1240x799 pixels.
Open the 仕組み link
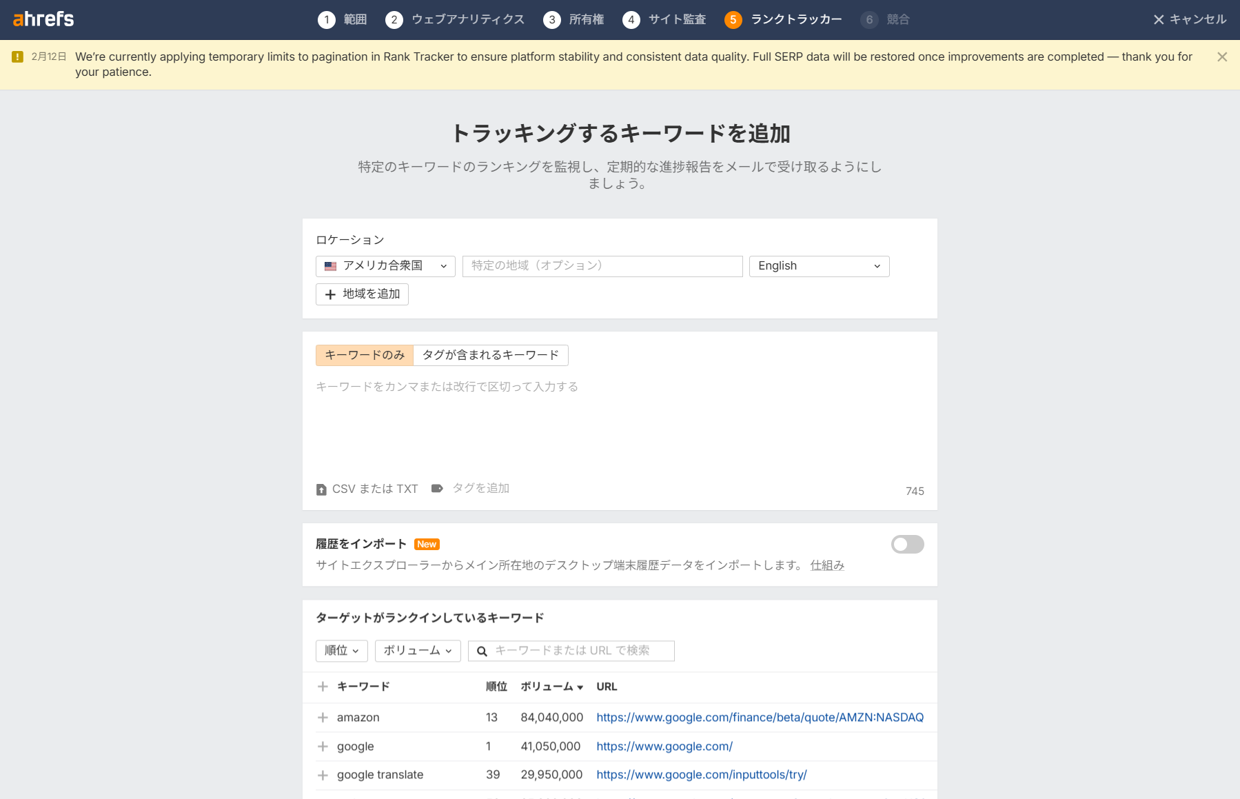coord(826,565)
